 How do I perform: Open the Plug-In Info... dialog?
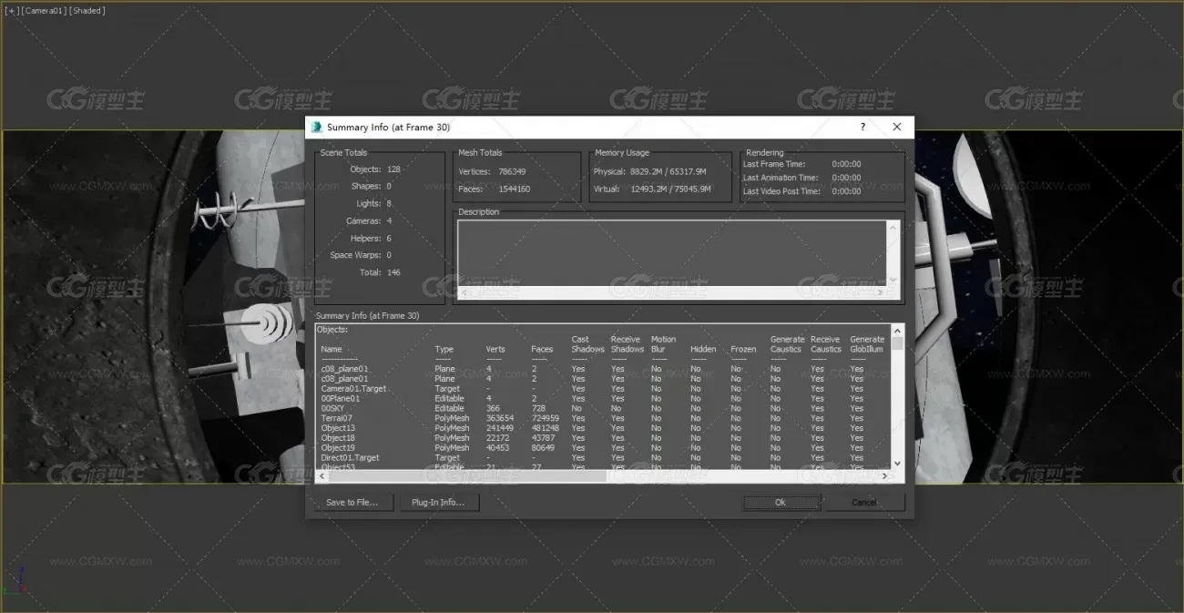[x=439, y=502]
